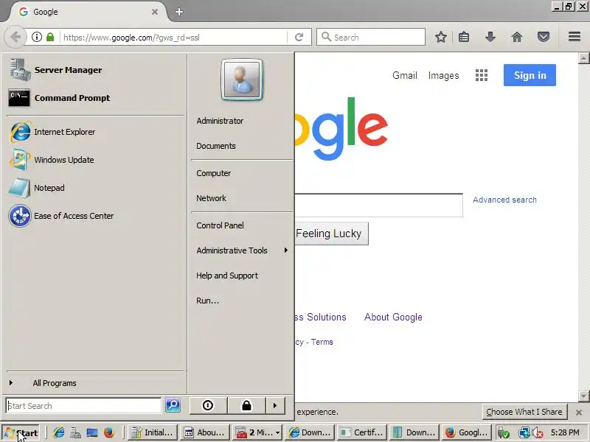Screen dimensions: 590x442
Task: Open the grouped '2 Mi...' taskbar item
Action: point(257,432)
